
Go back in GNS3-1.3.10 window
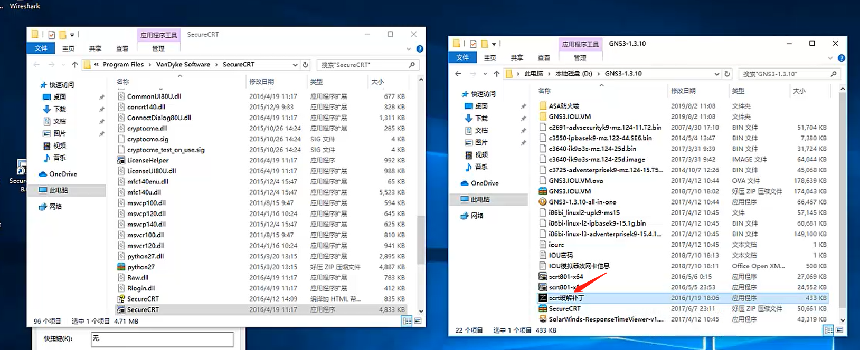(458, 74)
